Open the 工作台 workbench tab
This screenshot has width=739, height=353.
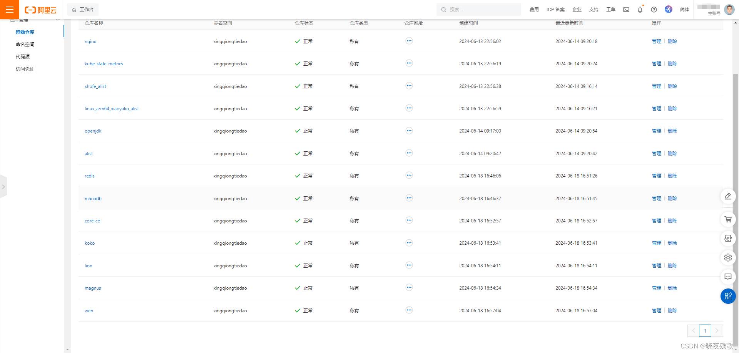83,10
